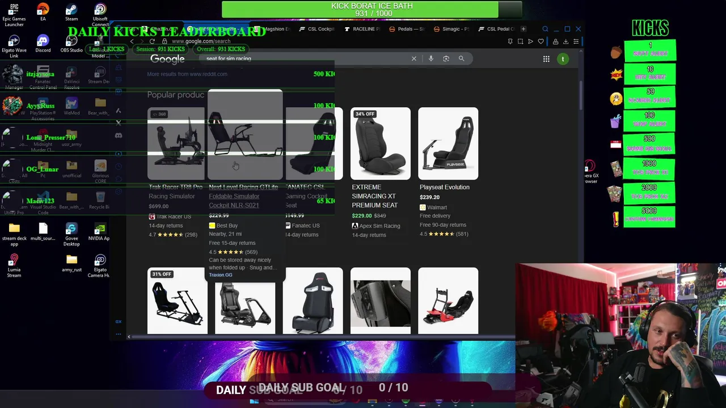Click the 'Apex Sim Racing' seller name

pos(379,226)
